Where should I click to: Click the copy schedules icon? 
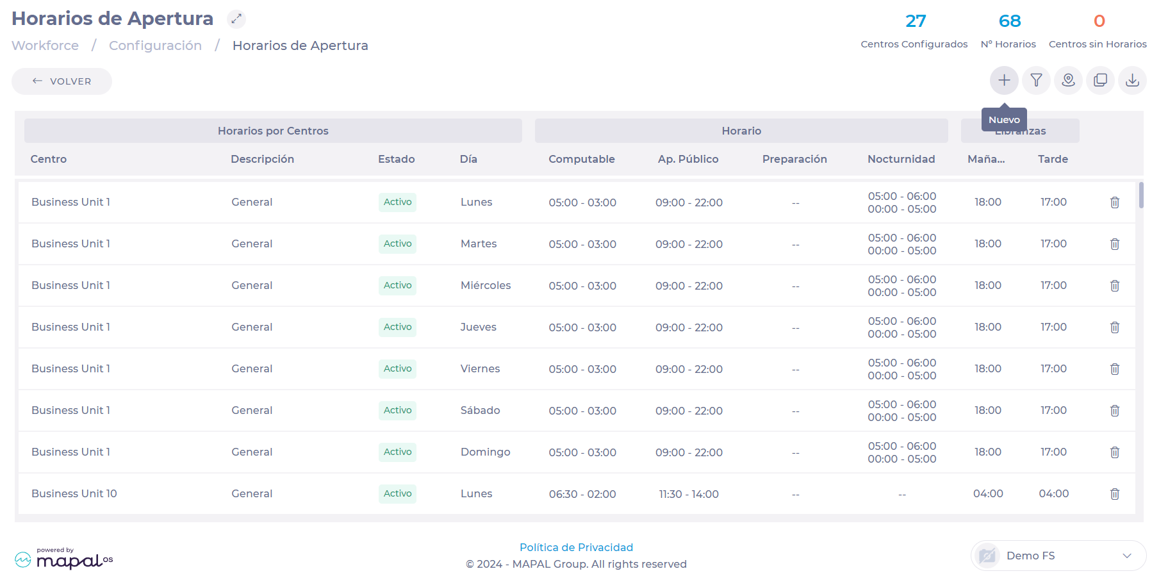(x=1100, y=81)
